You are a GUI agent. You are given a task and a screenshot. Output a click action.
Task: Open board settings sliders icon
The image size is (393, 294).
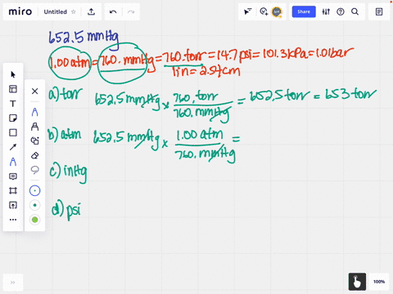point(326,11)
